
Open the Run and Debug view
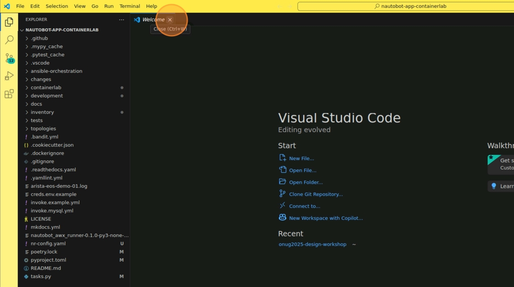coord(9,76)
